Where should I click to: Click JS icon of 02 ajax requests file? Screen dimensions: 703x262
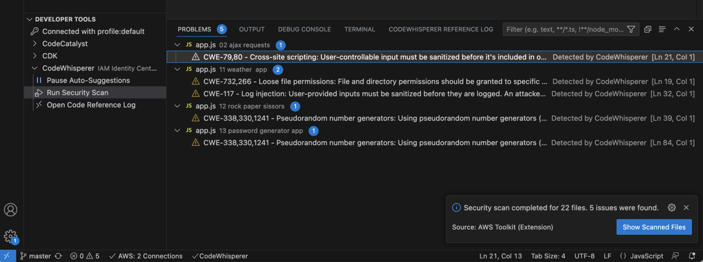point(189,45)
